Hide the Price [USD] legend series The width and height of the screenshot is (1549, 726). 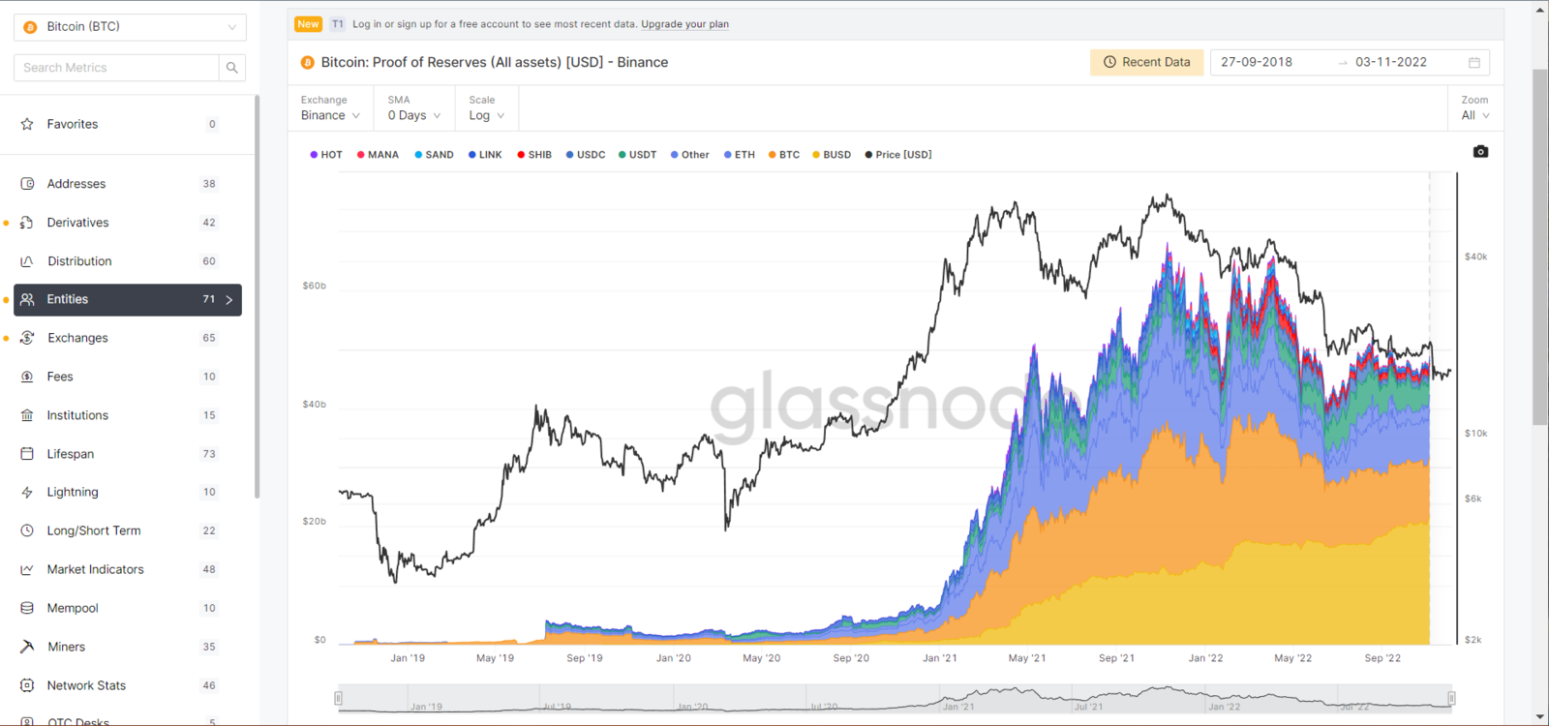898,155
